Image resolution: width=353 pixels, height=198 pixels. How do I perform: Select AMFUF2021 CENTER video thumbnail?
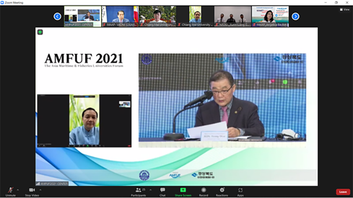[83, 16]
